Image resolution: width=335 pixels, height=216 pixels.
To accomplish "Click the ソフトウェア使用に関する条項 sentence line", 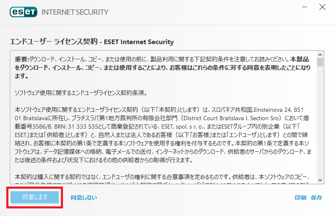I will [81, 93].
